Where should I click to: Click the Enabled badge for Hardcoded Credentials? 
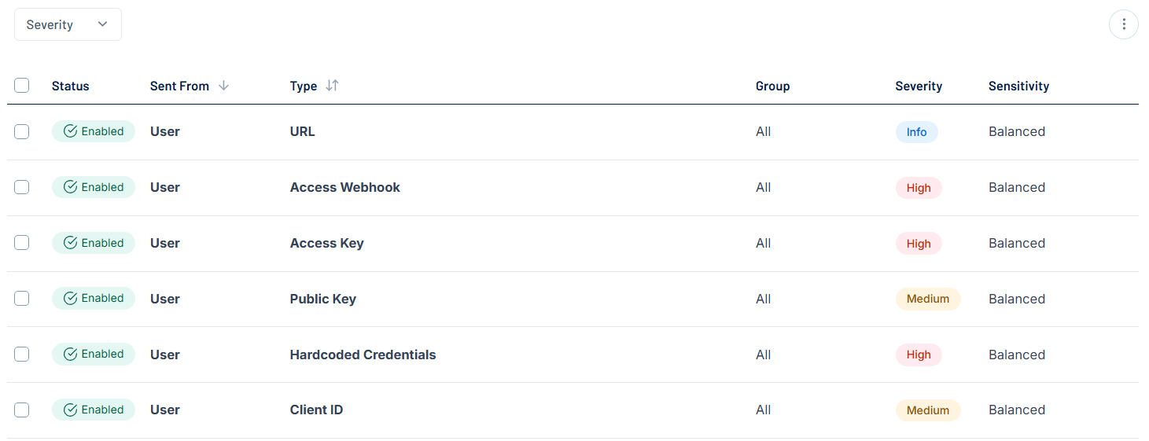(x=94, y=355)
